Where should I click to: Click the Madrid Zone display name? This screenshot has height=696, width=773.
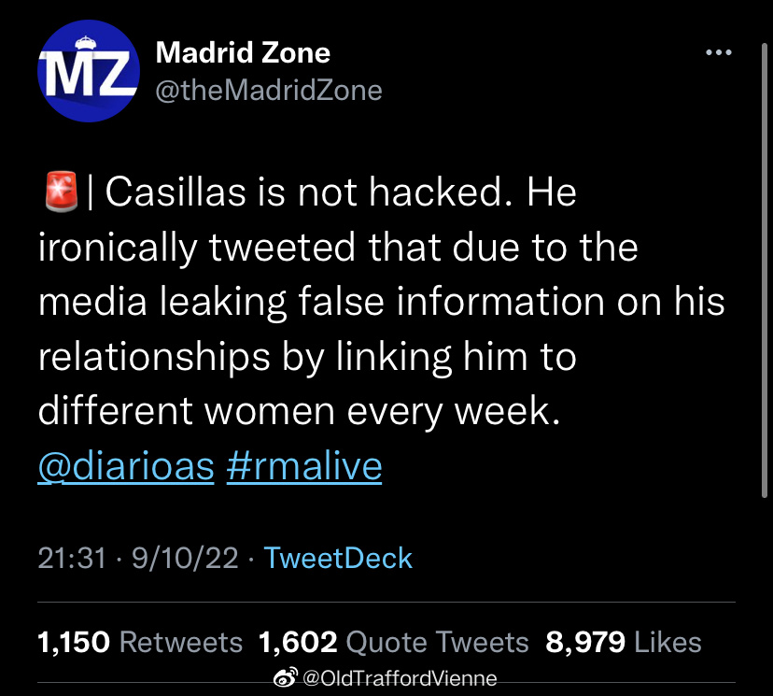click(243, 53)
